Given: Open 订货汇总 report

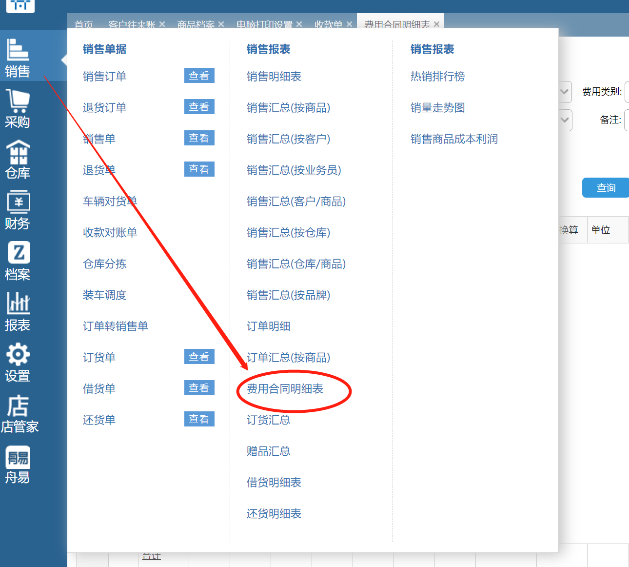Looking at the screenshot, I should coord(269,420).
